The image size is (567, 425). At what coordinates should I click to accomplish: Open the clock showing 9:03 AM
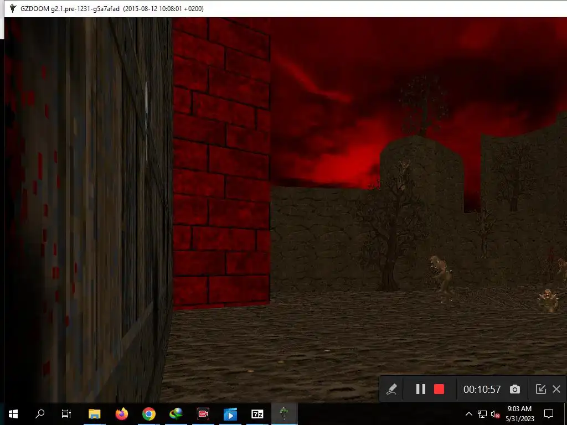[519, 414]
